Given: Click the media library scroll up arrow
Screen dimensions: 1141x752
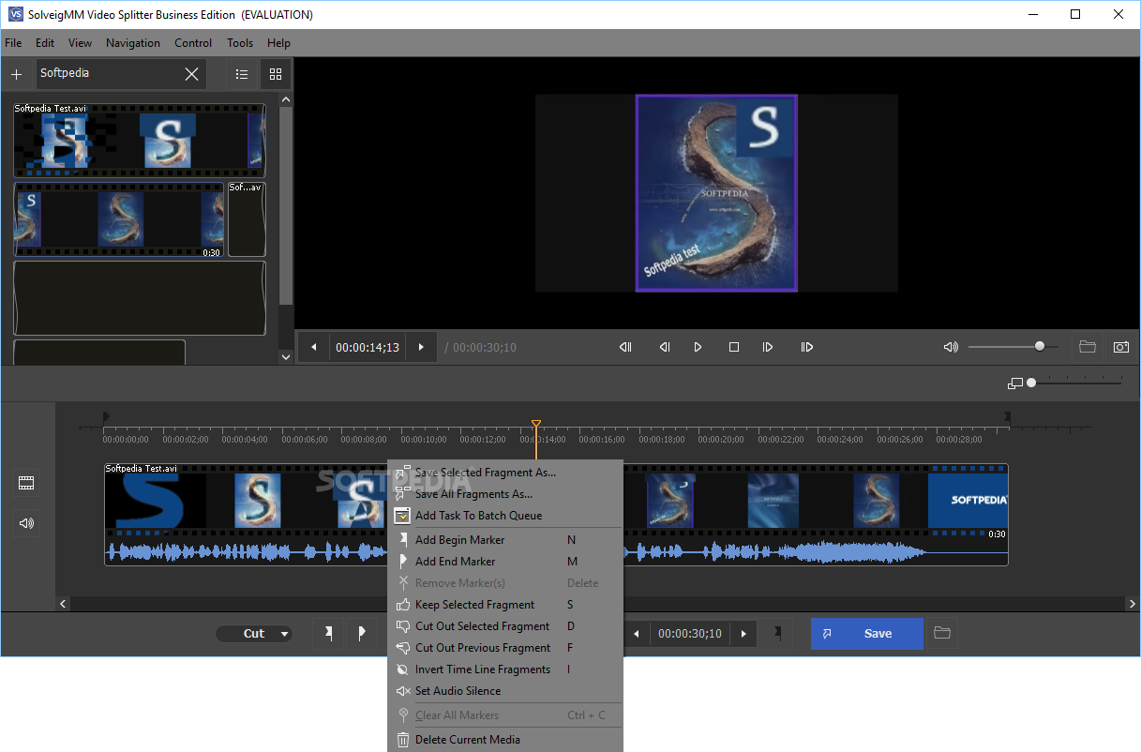Looking at the screenshot, I should pyautogui.click(x=286, y=99).
